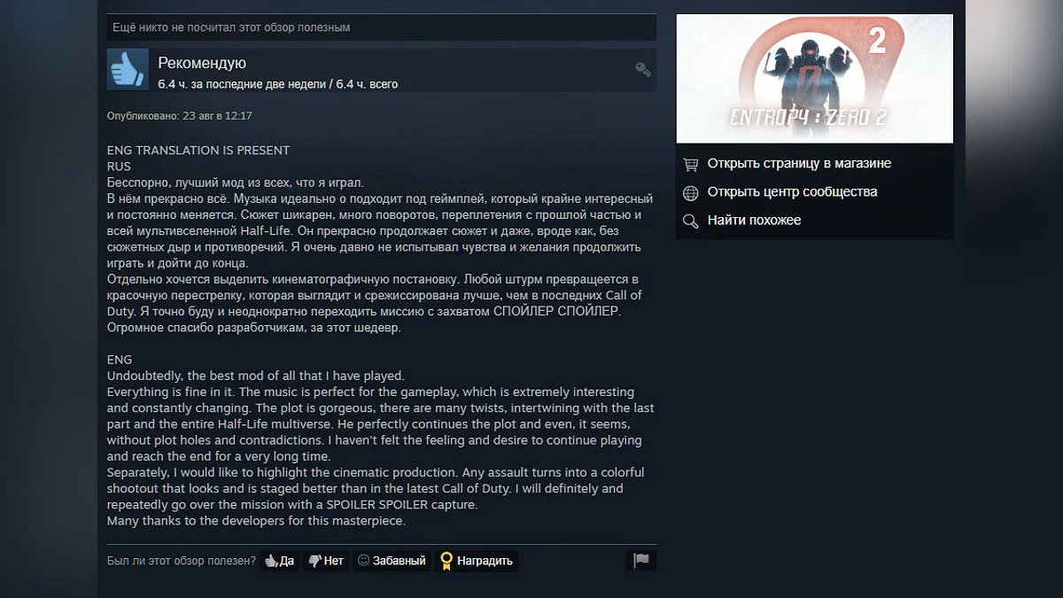The height and width of the screenshot is (598, 1063).
Task: Select the Найти похожее menu entry
Action: coord(754,221)
